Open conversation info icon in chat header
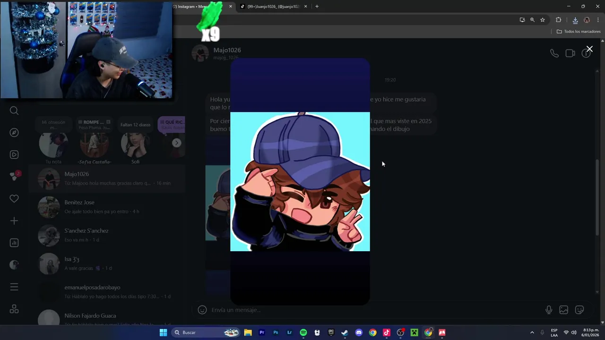This screenshot has width=605, height=340. 586,53
